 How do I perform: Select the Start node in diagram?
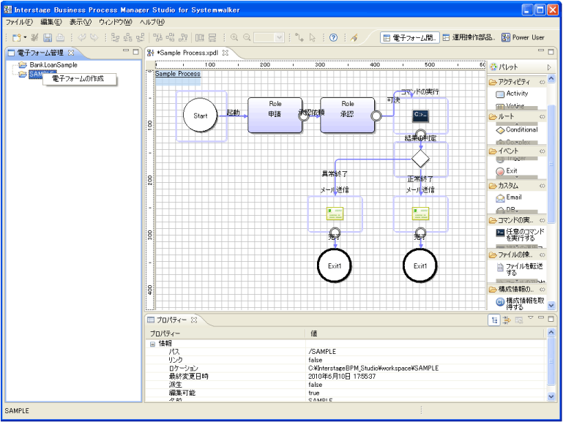201,116
